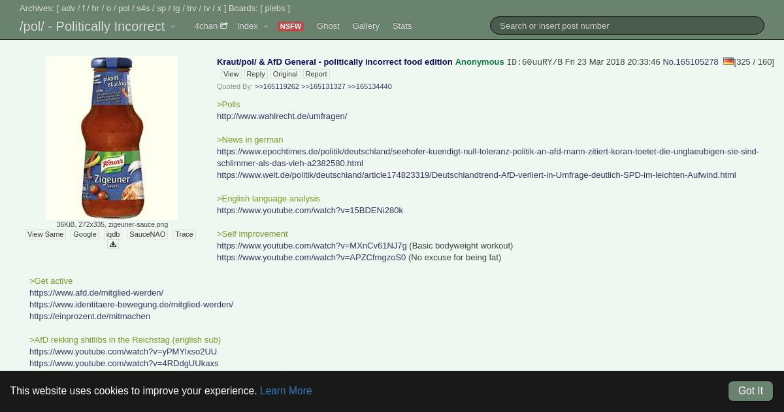This screenshot has width=784, height=412.
Task: Dismiss cookie banner with Got It
Action: (751, 391)
